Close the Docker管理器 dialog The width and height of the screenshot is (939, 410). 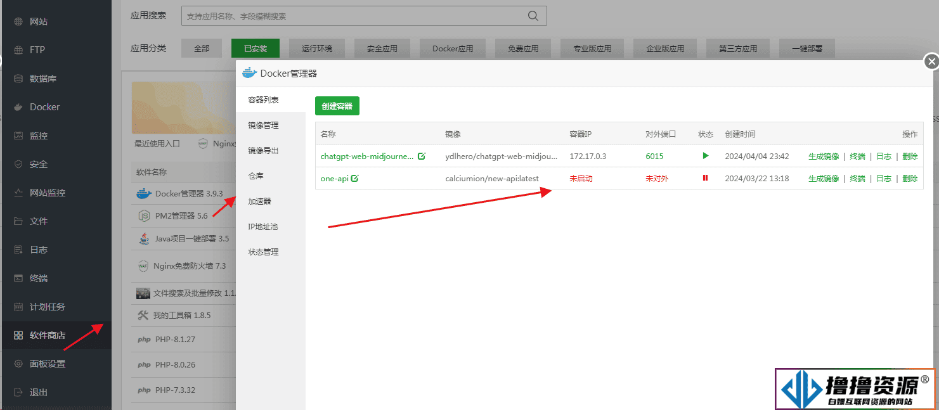click(x=931, y=61)
